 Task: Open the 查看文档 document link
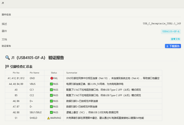pyautogui.click(x=175, y=39)
